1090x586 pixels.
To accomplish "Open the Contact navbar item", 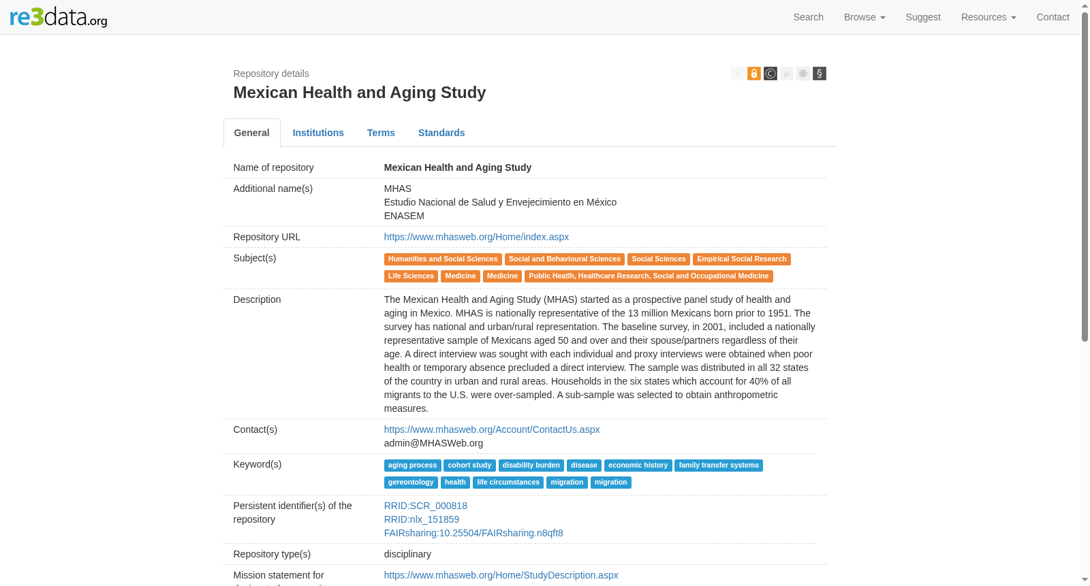I will click(1053, 17).
